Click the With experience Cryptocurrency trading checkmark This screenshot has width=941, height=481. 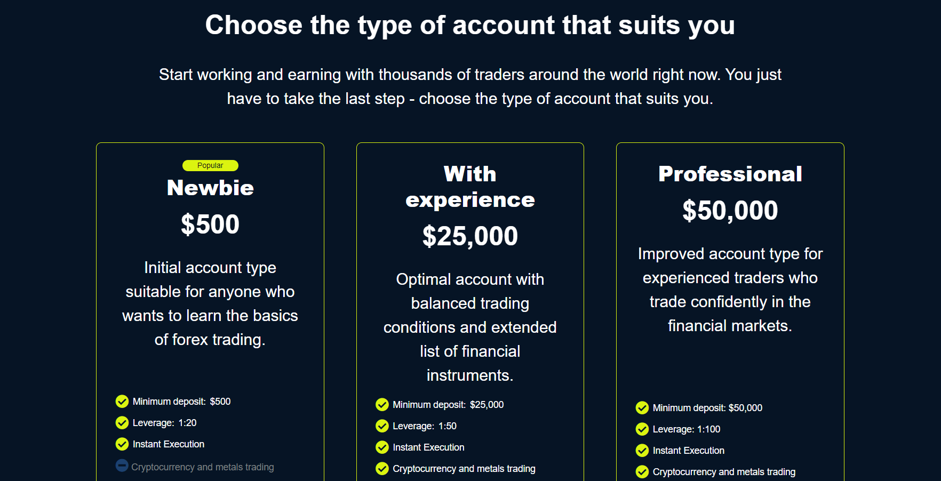(382, 468)
